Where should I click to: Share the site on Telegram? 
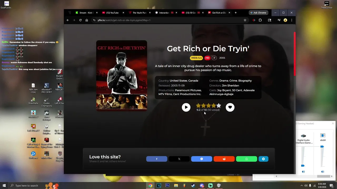click(263, 159)
